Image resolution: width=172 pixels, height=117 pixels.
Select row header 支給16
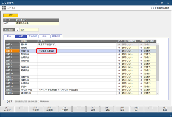[x=12, y=93]
